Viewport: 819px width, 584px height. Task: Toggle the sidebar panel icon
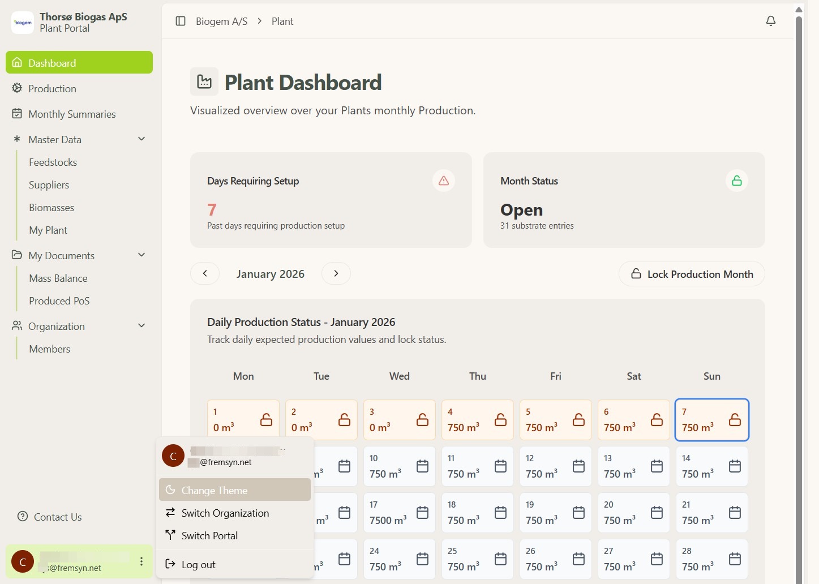(x=181, y=21)
